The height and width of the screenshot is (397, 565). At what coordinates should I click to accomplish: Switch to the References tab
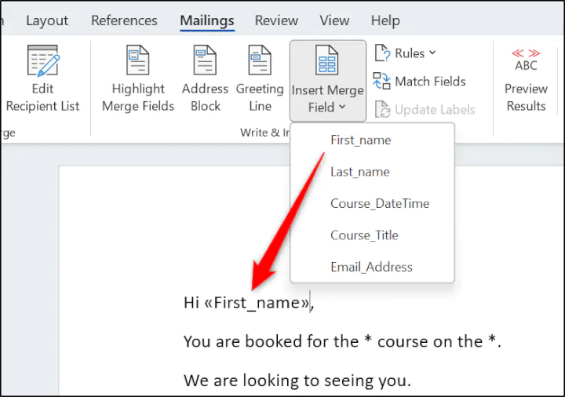pos(124,20)
